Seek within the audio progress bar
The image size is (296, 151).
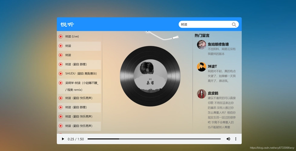click(154, 139)
